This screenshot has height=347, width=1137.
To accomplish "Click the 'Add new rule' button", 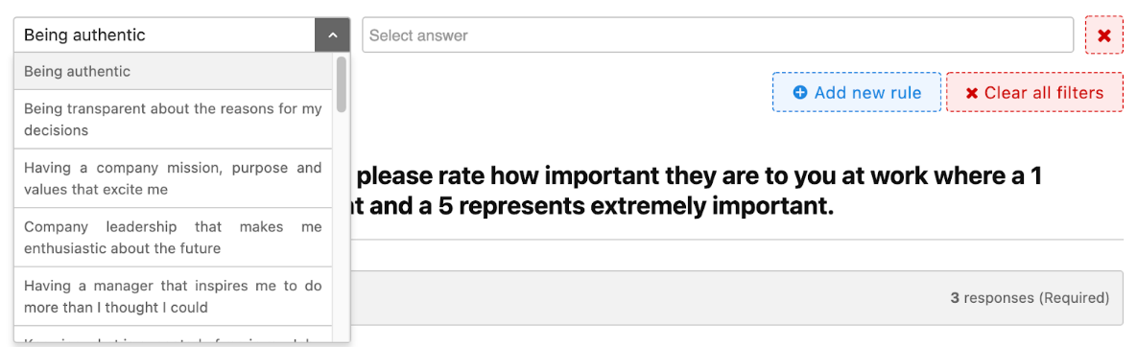I will coord(857,92).
